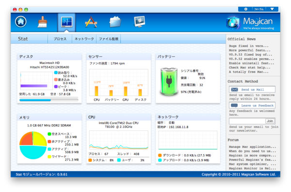291x192 pixels.
Task: Open forum post 'Magican is more compre...'
Action: coord(252,156)
